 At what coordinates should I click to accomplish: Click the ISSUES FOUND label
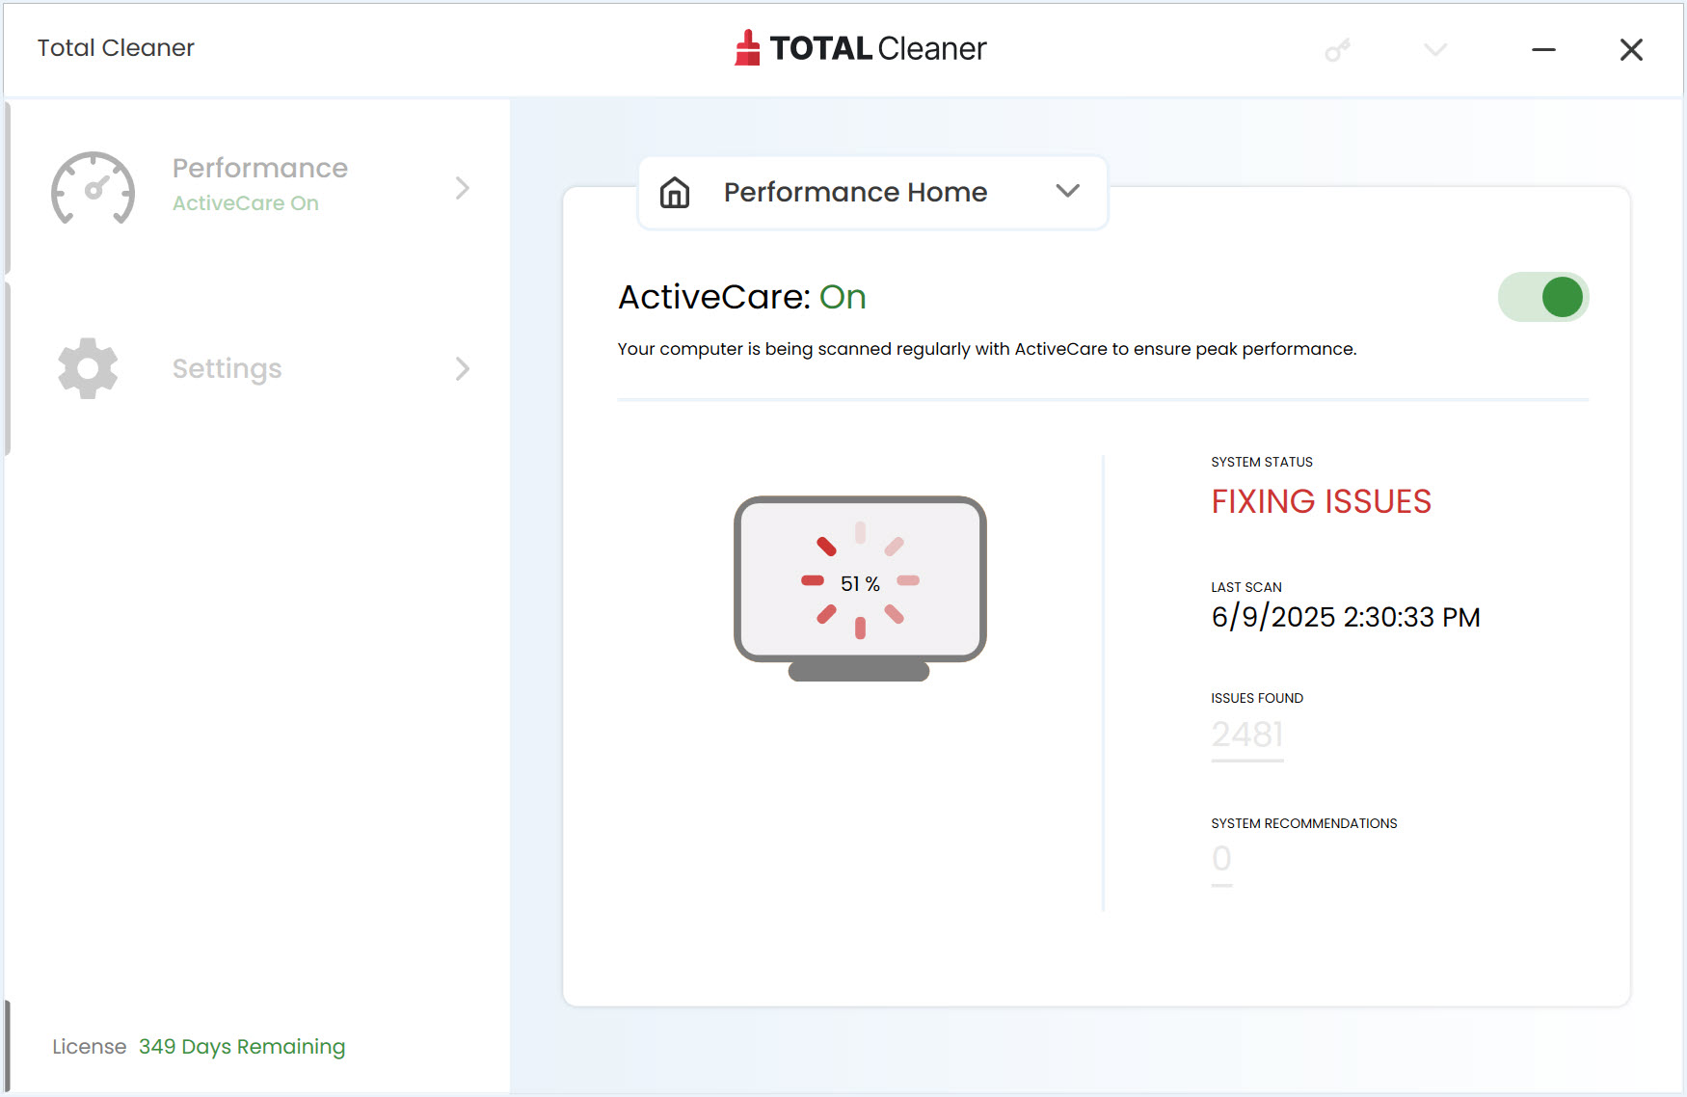coord(1257,698)
